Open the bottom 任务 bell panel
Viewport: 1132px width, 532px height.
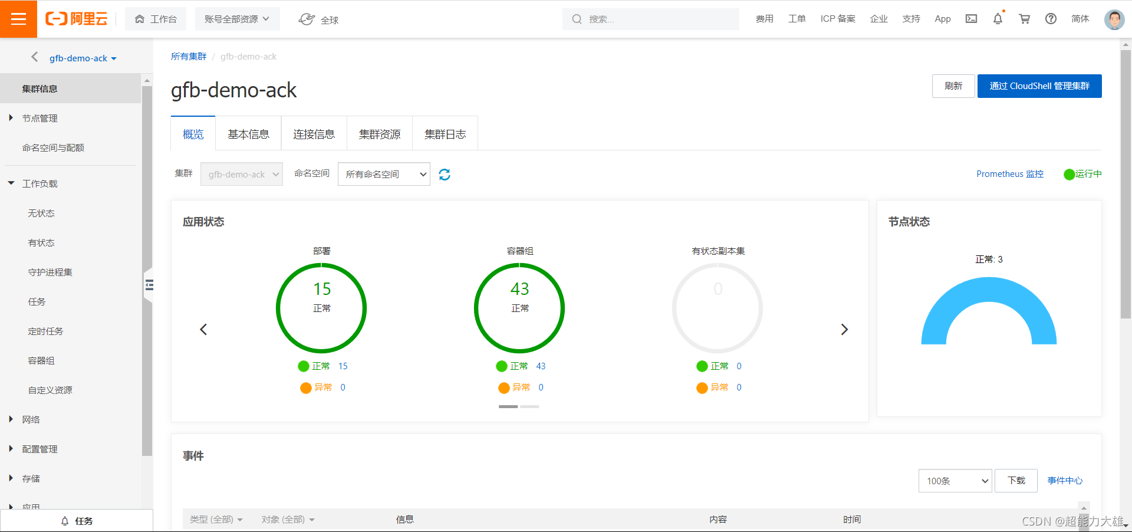tap(77, 521)
